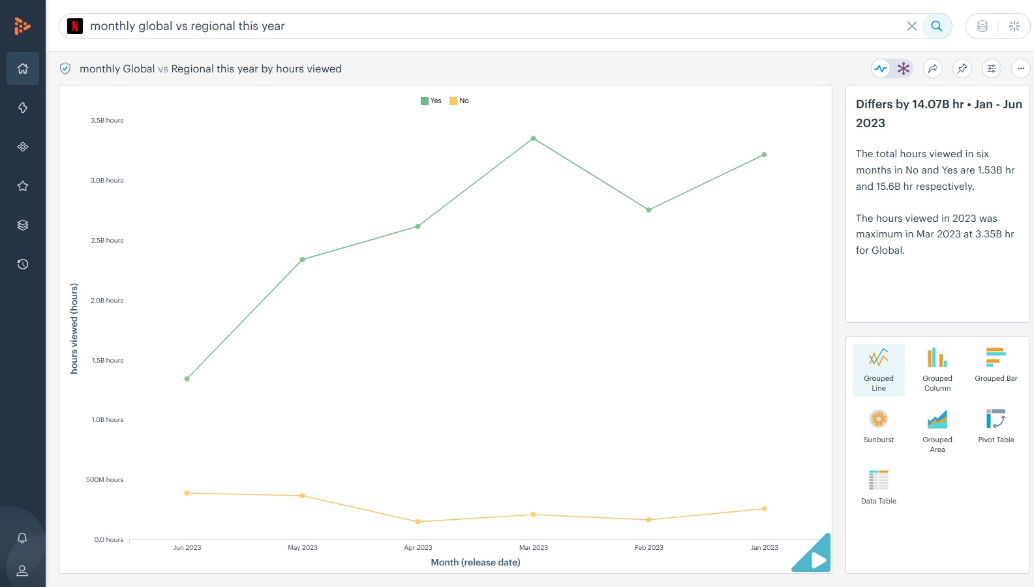Switch to the Grouped Area chart
1034x587 pixels.
(937, 431)
